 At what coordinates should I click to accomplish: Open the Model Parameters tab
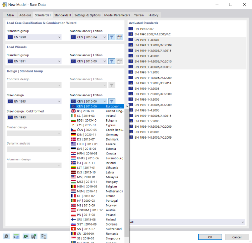tap(117, 15)
